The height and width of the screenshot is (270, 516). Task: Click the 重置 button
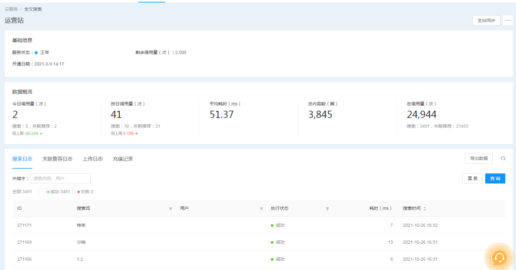click(473, 178)
